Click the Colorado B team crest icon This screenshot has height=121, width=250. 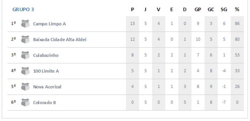pos(25,102)
